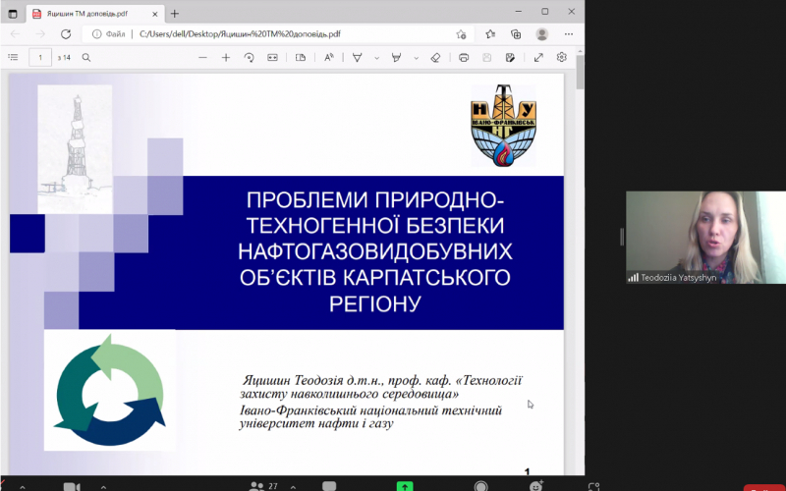Expand the Draw tool options arrow

[x=376, y=58]
